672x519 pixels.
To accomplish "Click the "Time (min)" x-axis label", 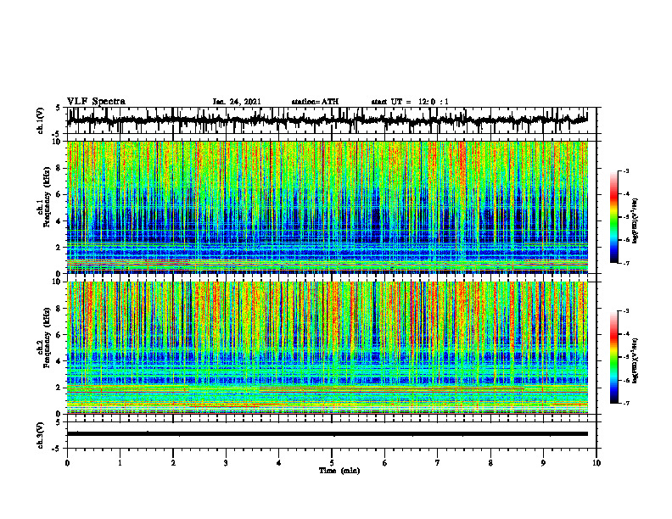I will (x=339, y=471).
